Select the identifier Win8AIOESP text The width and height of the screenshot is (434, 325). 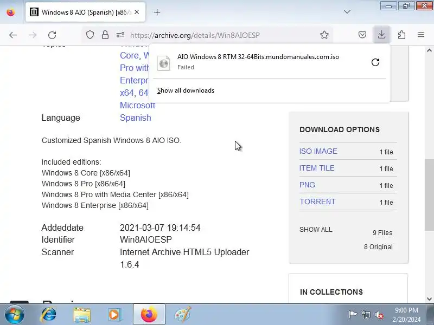coord(146,239)
